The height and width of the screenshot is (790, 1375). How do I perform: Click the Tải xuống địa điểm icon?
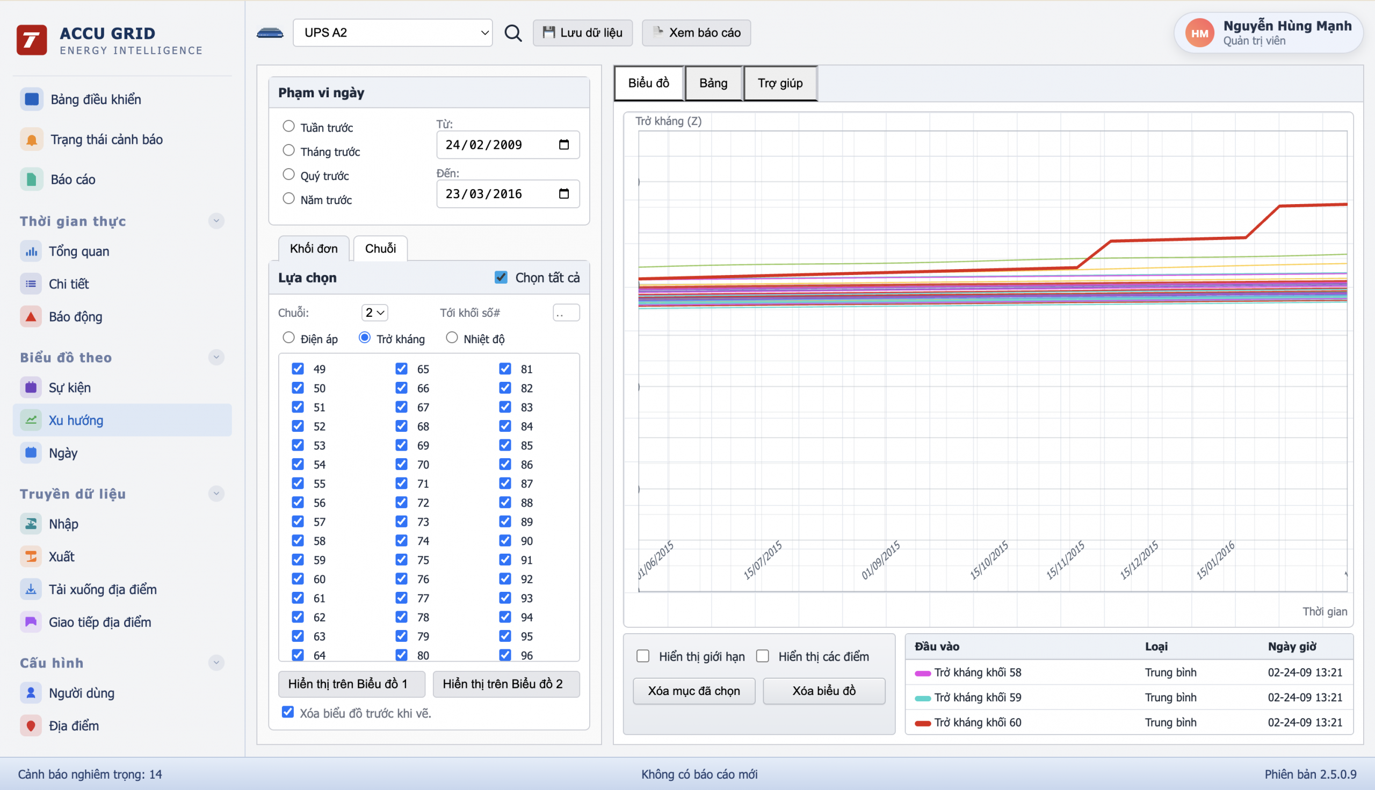click(x=31, y=589)
